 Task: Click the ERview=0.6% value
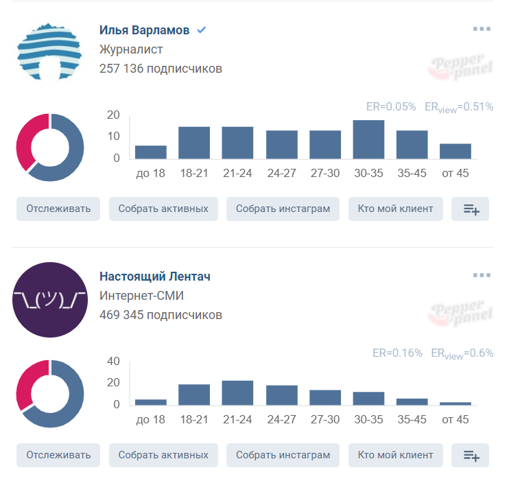(462, 353)
